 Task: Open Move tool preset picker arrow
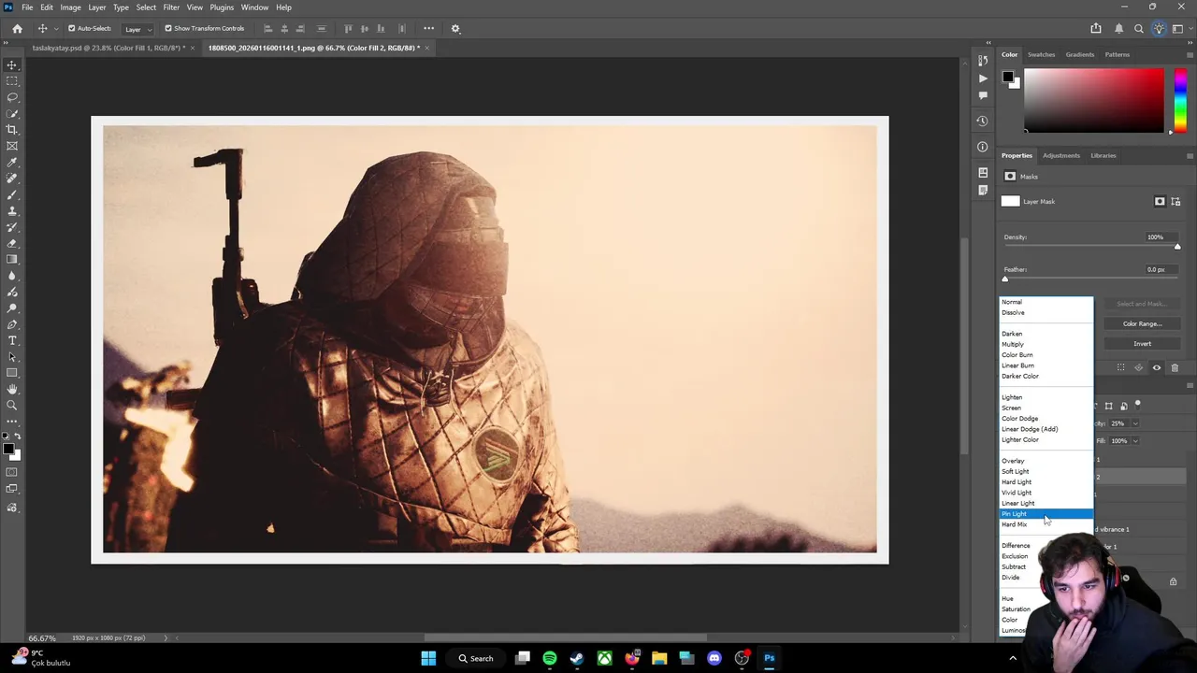[x=56, y=28]
